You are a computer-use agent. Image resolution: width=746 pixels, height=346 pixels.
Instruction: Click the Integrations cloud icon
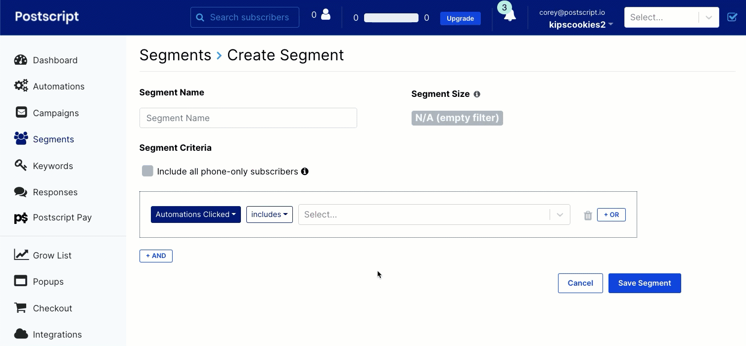[21, 334]
